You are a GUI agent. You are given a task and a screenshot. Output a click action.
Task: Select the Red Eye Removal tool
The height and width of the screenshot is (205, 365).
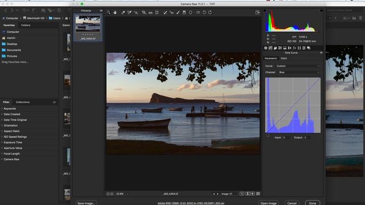pos(172,13)
